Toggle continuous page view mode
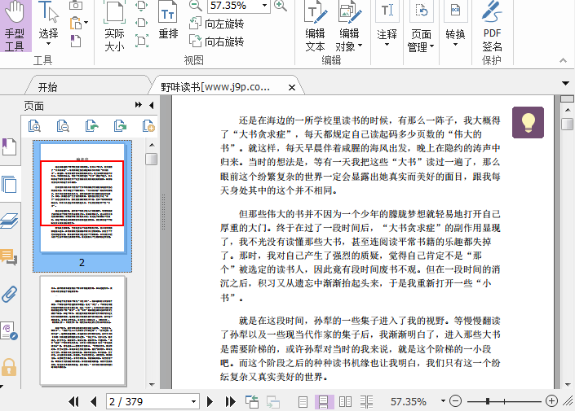 click(x=324, y=401)
